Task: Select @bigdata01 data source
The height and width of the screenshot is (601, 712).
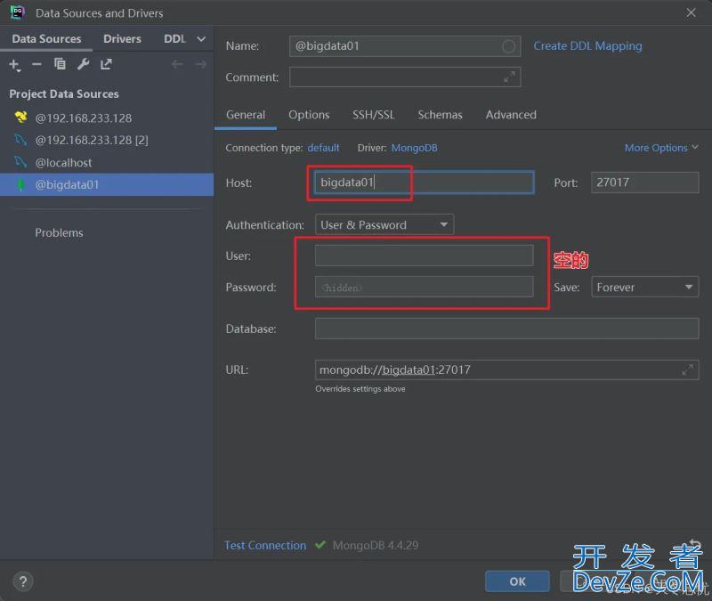Action: (x=107, y=185)
